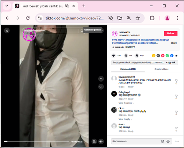Viewport: 184px width, 148px height.
Task: Bookmark this page with star icon
Action: (138, 18)
